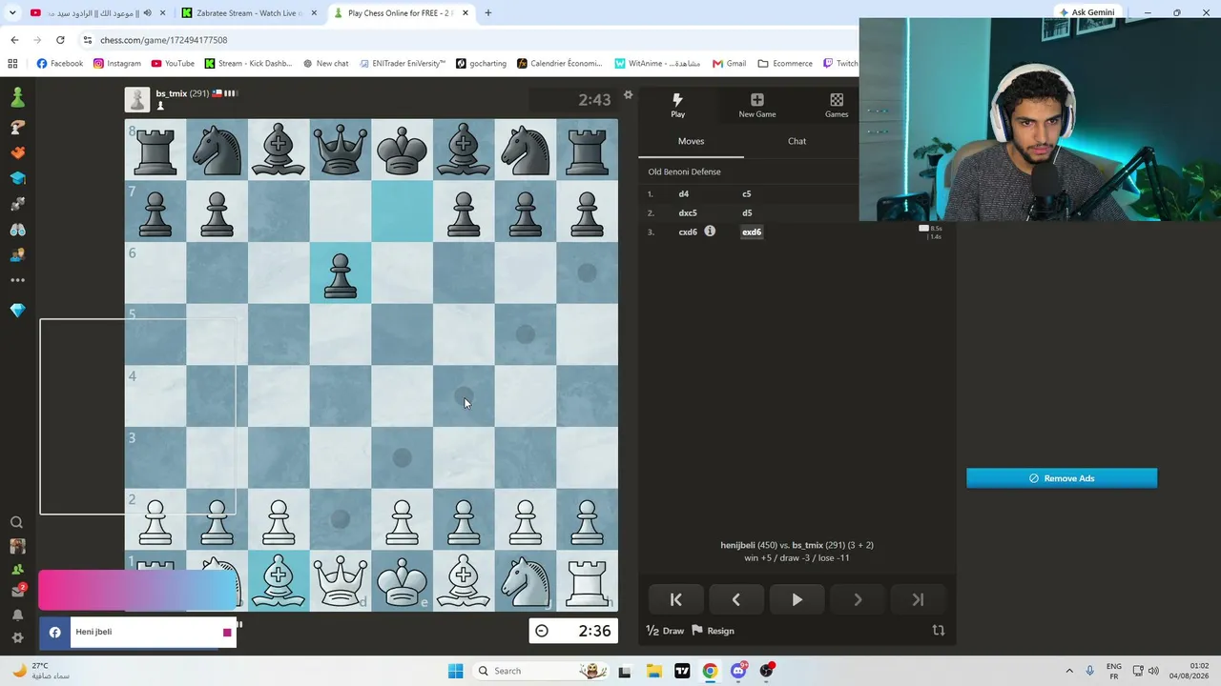
Task: Open taskbar volume control
Action: pyautogui.click(x=1153, y=671)
